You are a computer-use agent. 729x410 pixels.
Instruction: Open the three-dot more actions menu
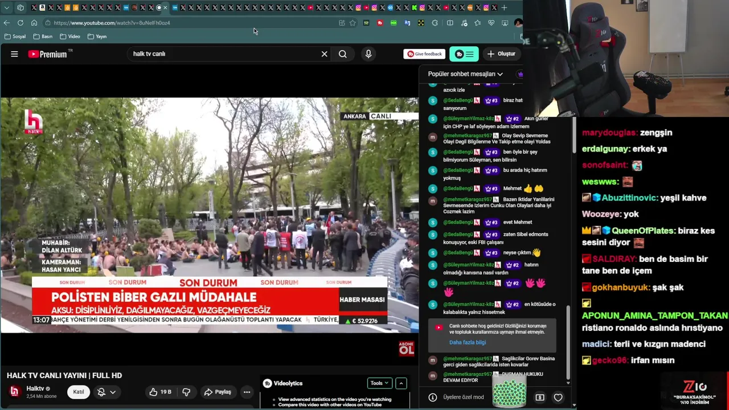click(x=247, y=392)
